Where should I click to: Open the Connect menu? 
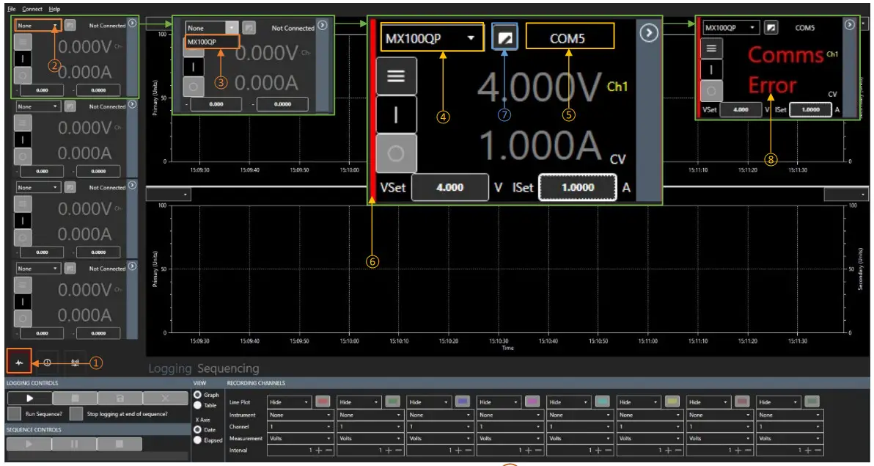pyautogui.click(x=31, y=9)
